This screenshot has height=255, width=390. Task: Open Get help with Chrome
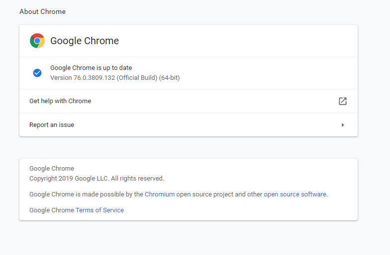pos(189,101)
